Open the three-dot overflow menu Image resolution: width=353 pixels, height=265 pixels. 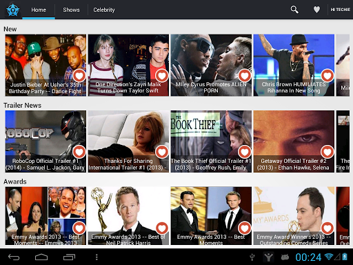[x=97, y=257]
